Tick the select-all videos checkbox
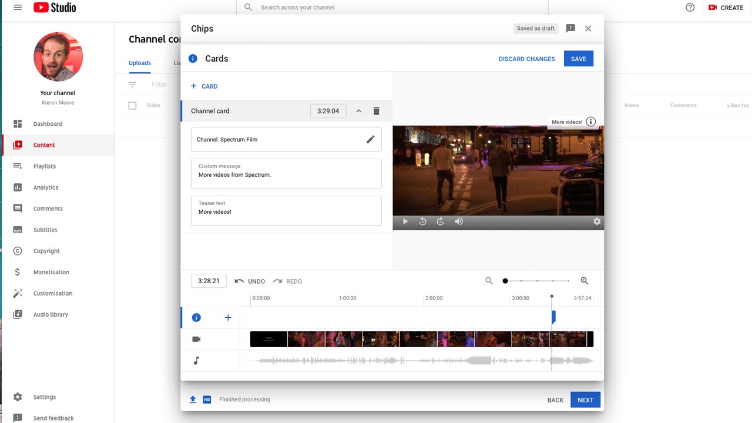This screenshot has height=423, width=752. (132, 106)
